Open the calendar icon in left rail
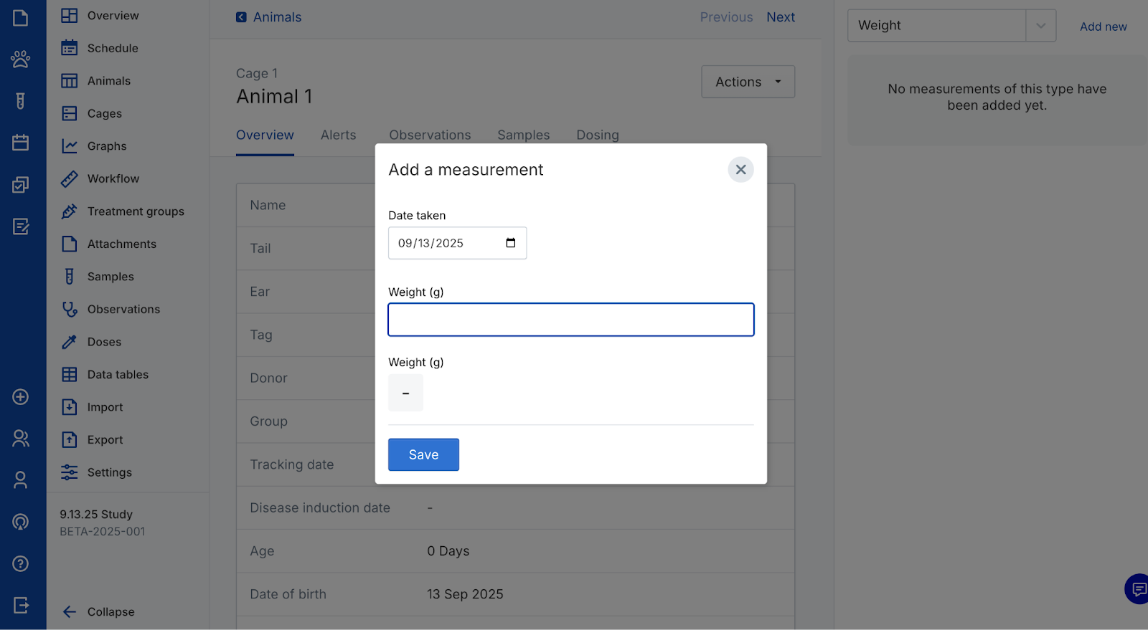The width and height of the screenshot is (1148, 630). click(x=20, y=143)
